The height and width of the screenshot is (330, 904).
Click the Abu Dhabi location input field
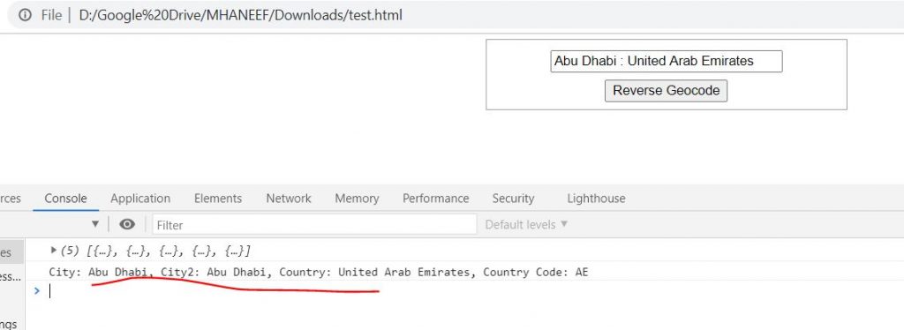pyautogui.click(x=667, y=61)
